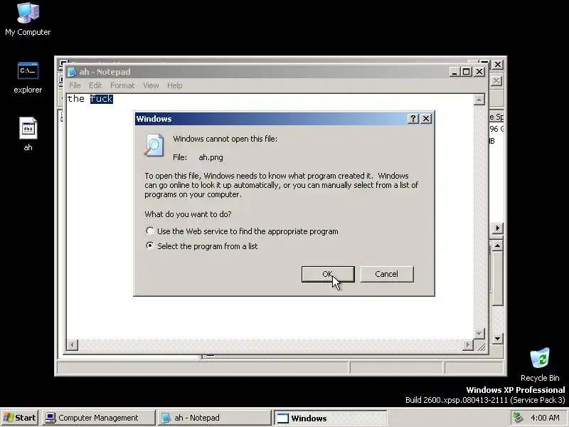Click the highlighted word in Notepad text
Viewport: 569px width, 427px height.
102,99
